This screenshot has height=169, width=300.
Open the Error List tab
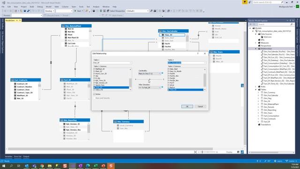(17, 156)
